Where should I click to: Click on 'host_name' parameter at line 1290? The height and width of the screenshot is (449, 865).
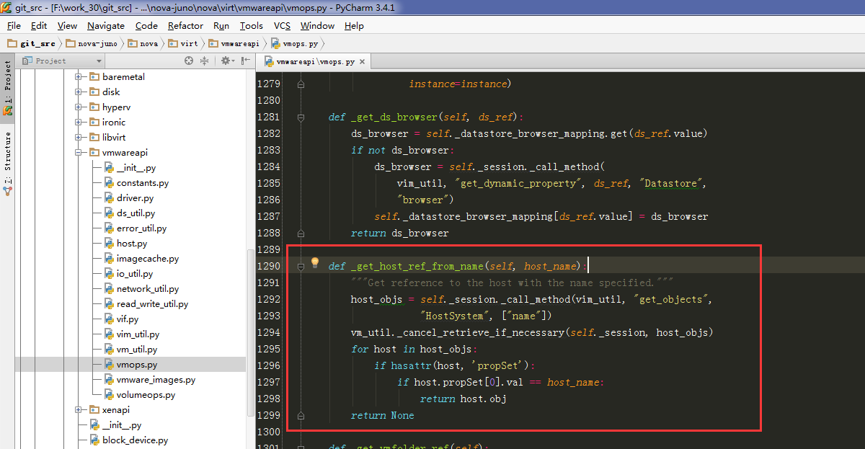click(551, 266)
